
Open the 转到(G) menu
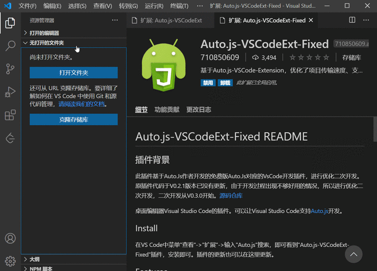point(128,6)
